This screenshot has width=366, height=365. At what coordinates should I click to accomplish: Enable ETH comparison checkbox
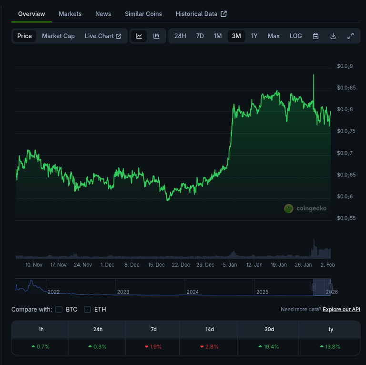(88, 310)
